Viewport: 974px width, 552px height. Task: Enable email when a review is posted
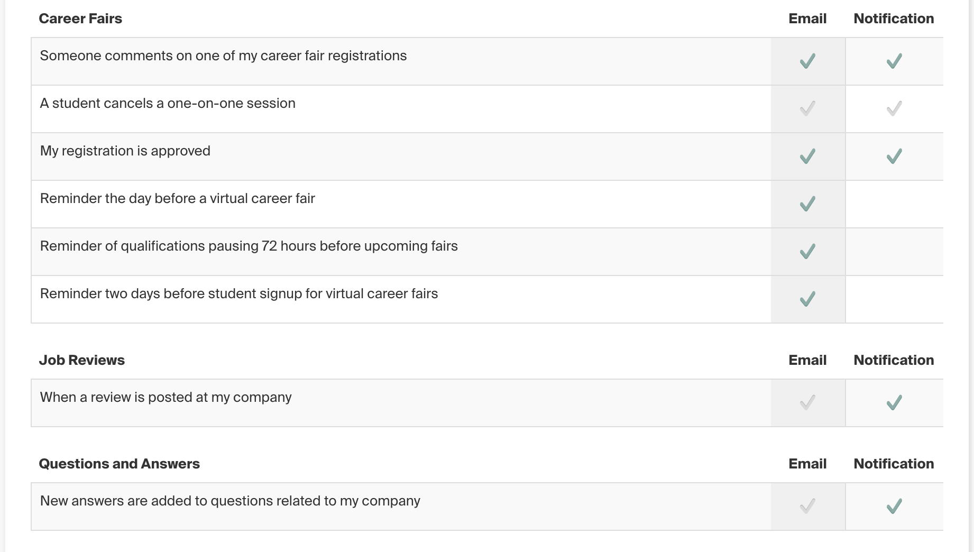click(x=807, y=403)
